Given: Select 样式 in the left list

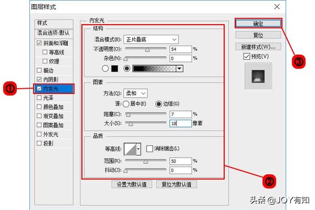Looking at the screenshot, I should coord(54,24).
